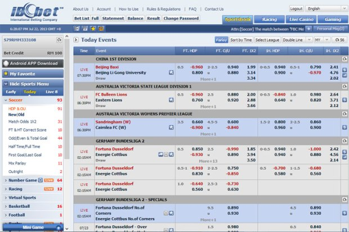
Task: Select Match Odds 1X2 market
Action: click(23, 122)
